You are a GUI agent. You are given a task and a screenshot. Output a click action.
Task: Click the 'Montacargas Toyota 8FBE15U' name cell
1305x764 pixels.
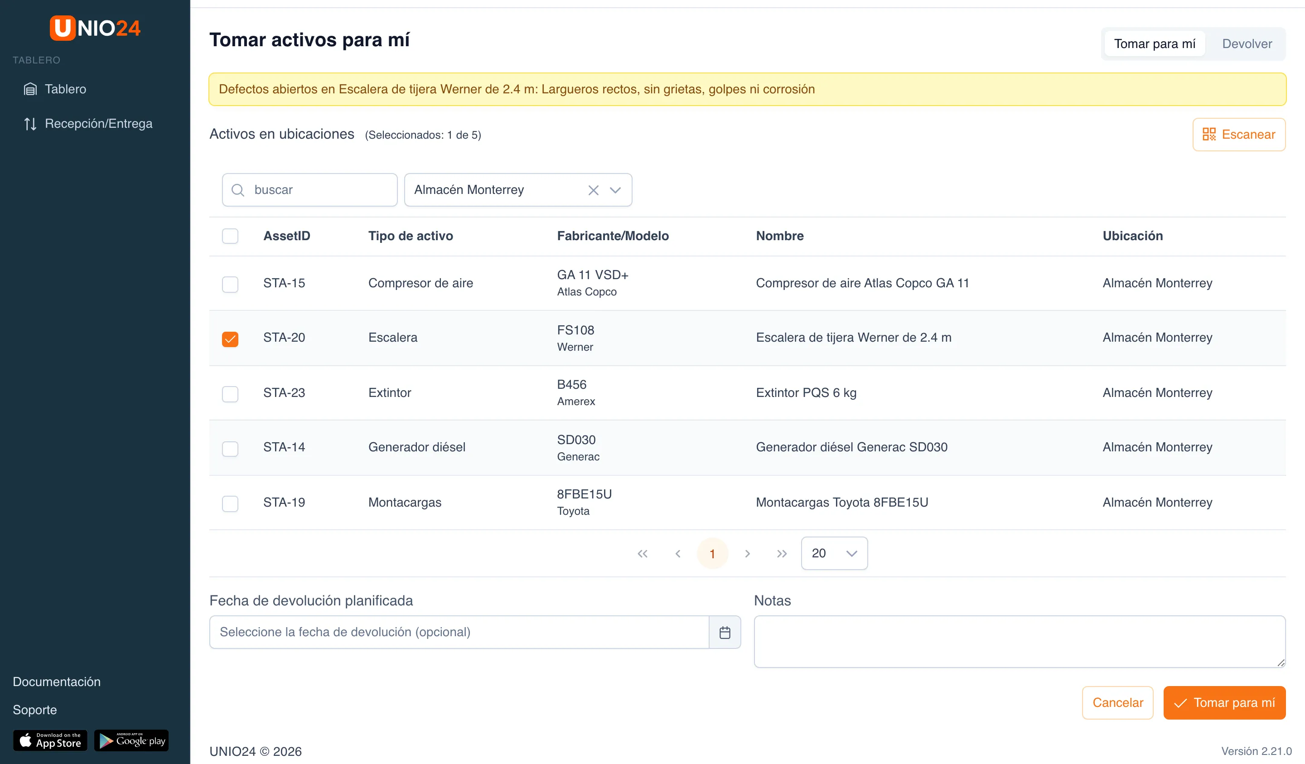(x=842, y=503)
